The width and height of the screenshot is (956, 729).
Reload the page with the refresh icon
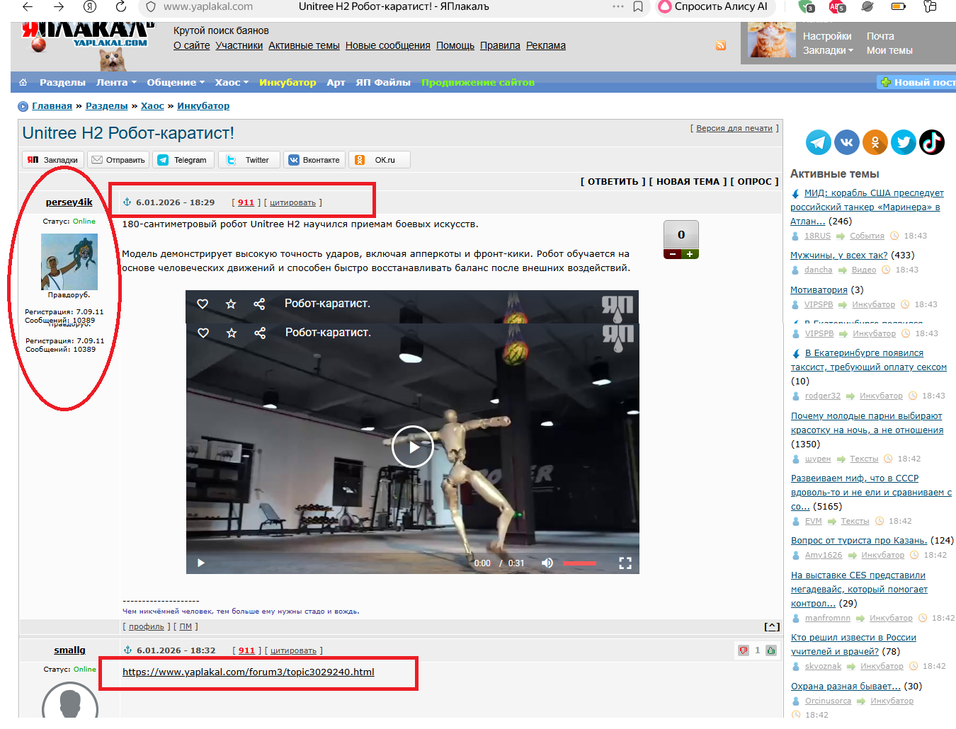(x=121, y=6)
